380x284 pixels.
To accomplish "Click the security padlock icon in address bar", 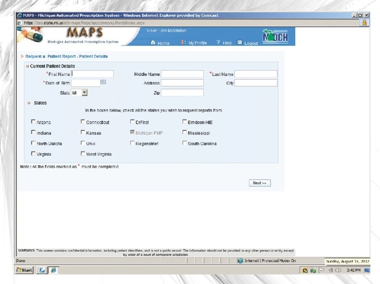I will click(364, 23).
